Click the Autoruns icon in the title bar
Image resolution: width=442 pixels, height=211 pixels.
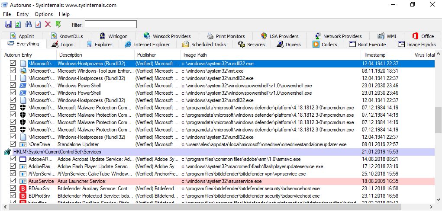coord(4,5)
